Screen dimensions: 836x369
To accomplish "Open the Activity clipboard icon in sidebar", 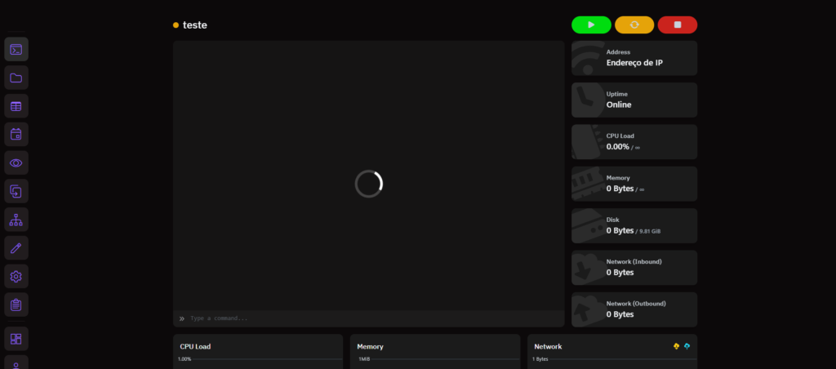I will point(16,305).
